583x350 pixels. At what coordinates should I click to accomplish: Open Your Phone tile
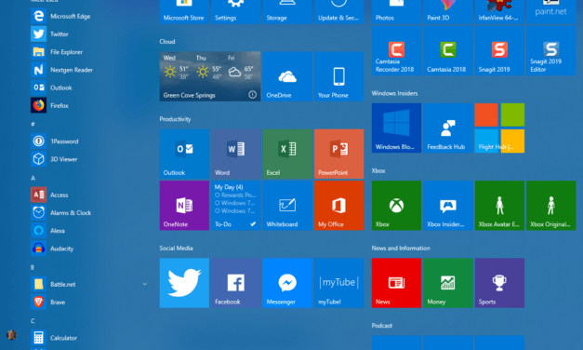[x=339, y=76]
